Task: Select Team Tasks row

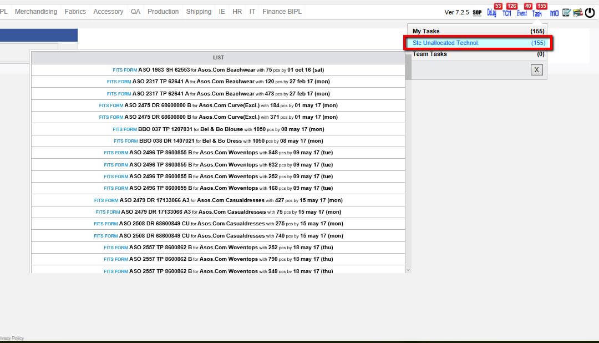Action: (478, 54)
